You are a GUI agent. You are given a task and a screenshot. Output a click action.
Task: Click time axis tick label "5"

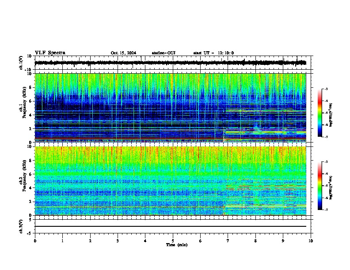pyautogui.click(x=173, y=240)
